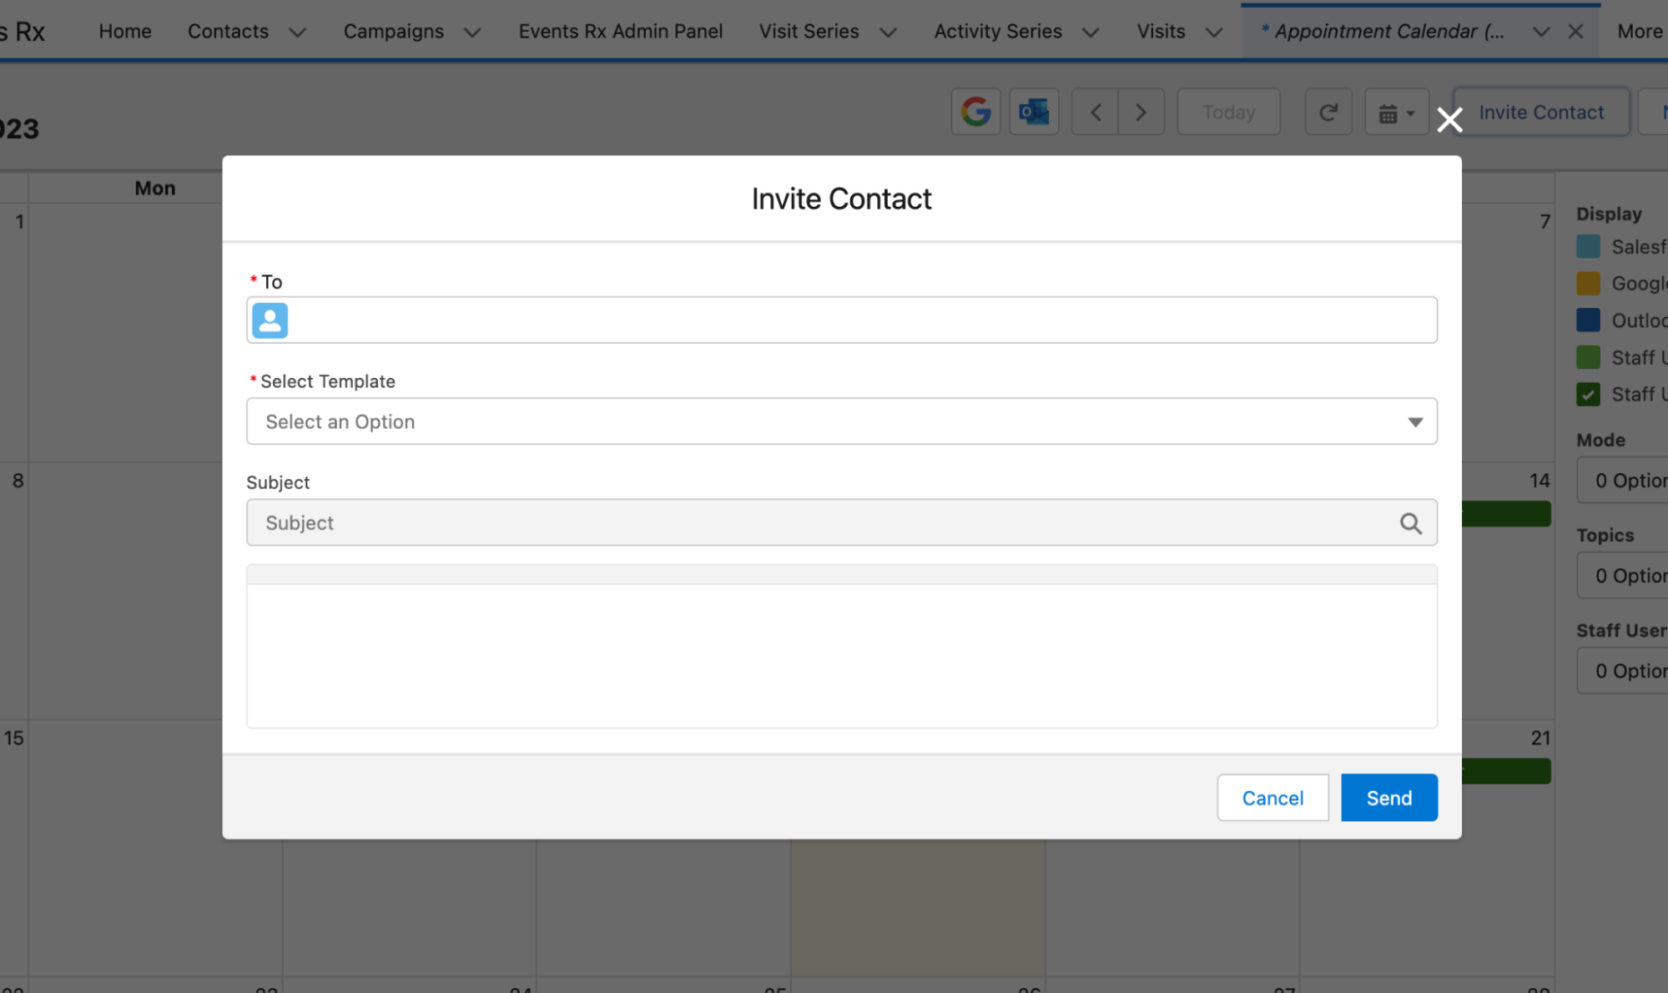Toggle the Google display checkbox
Screen dimensions: 1668x993
tap(1588, 284)
